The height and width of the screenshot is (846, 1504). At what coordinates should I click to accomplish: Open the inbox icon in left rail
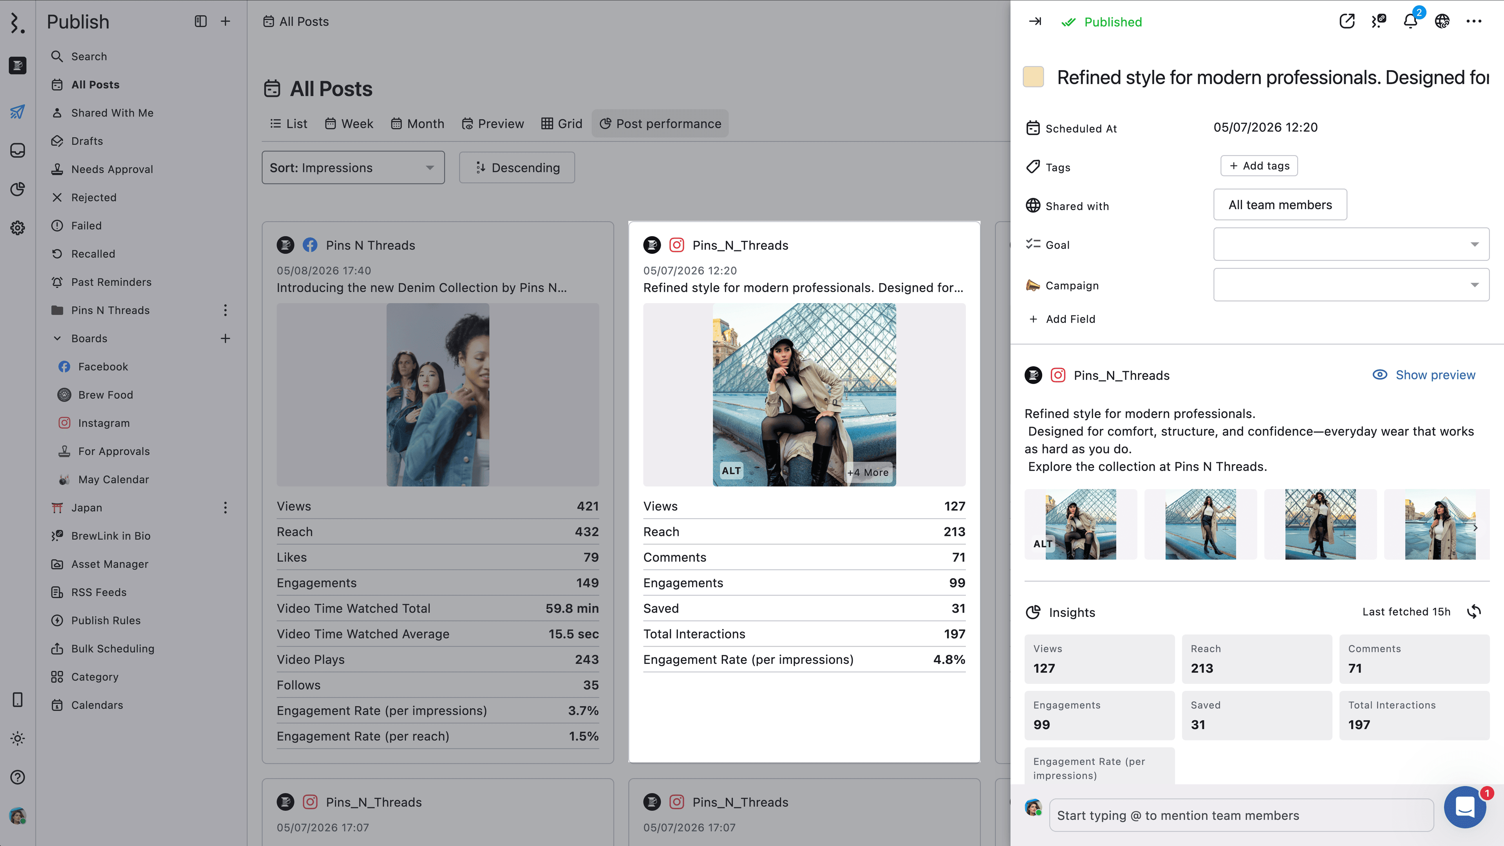[18, 150]
